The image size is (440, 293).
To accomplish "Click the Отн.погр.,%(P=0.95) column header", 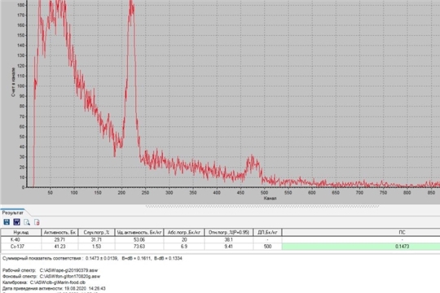I will point(229,233).
